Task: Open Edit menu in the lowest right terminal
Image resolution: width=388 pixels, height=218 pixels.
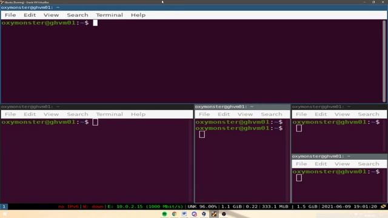Action: click(x=321, y=164)
